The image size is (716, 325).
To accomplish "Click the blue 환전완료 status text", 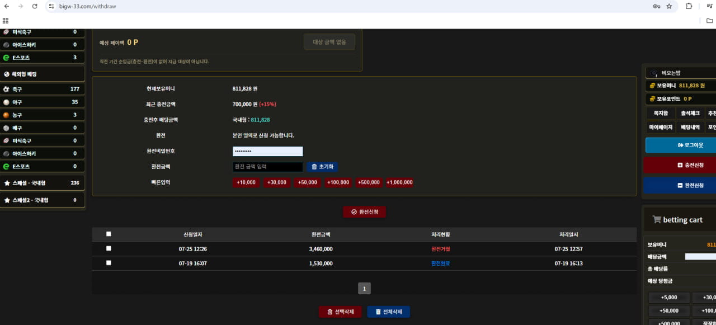I will (441, 263).
